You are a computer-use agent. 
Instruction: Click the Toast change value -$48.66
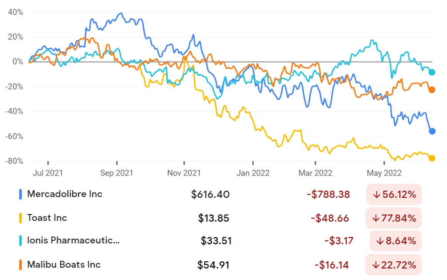[x=330, y=218]
